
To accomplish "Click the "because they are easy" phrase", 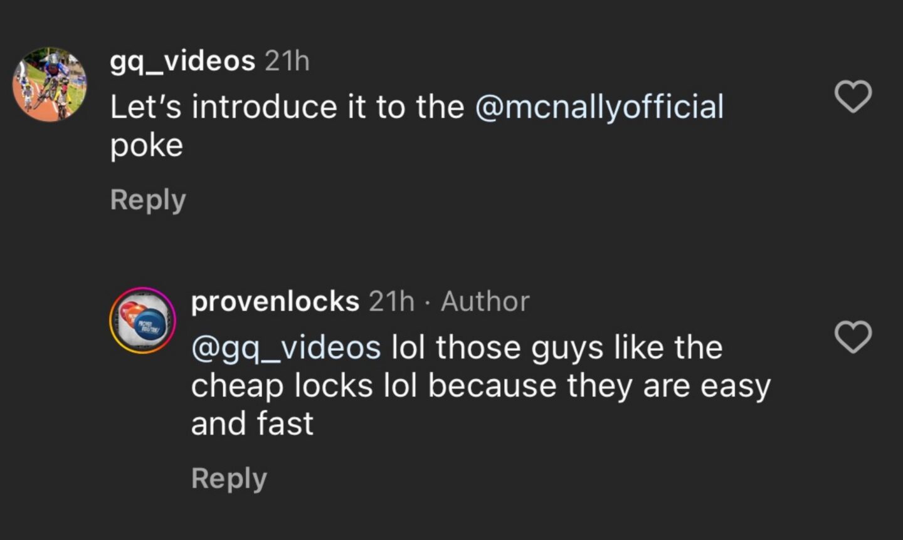I will click(x=599, y=385).
